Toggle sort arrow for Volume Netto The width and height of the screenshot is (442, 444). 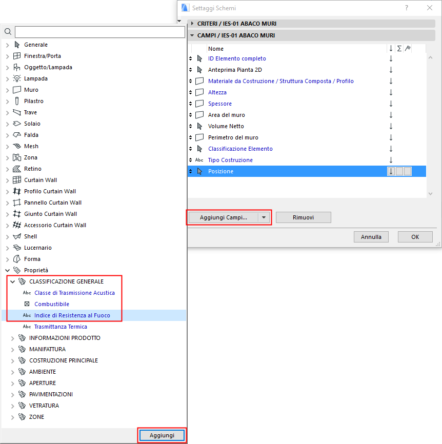(x=391, y=126)
